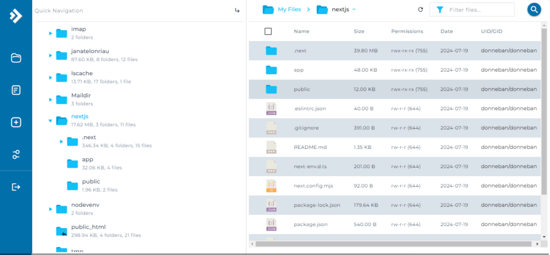The height and width of the screenshot is (255, 550).
Task: Expand the .next subfolder in the tree
Action: (x=61, y=142)
